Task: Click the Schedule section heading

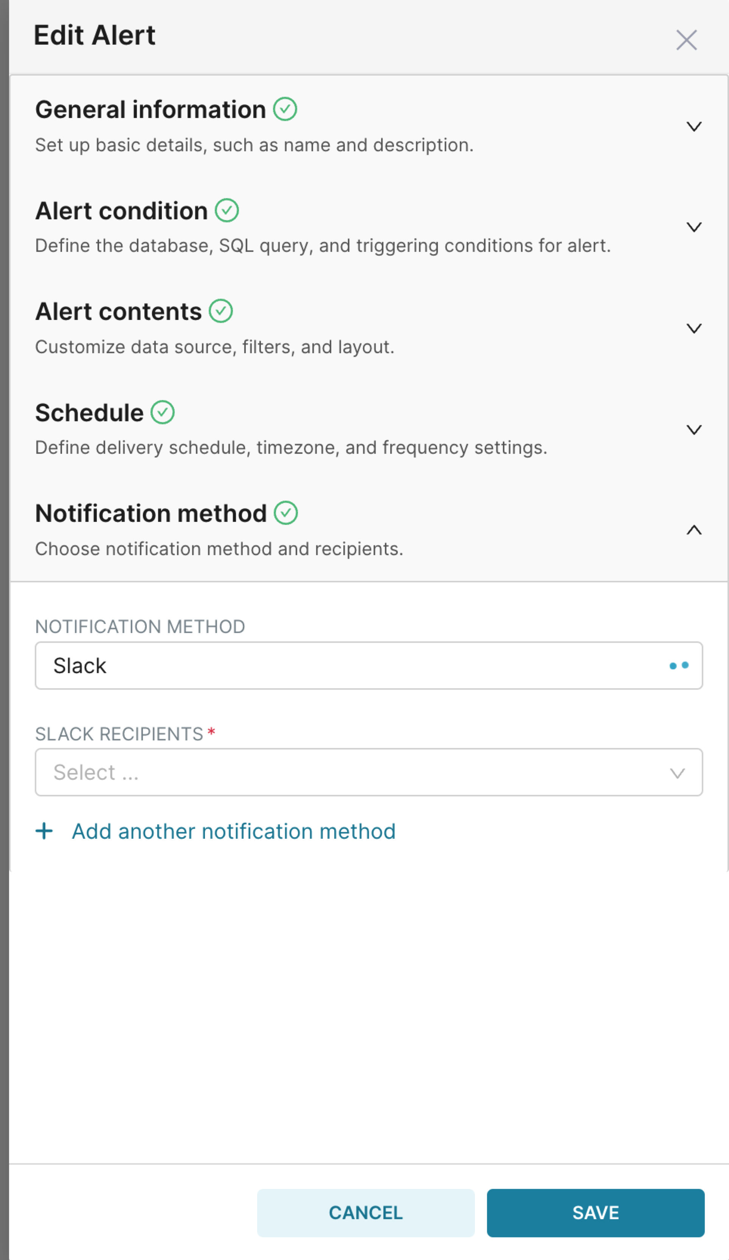Action: 90,413
